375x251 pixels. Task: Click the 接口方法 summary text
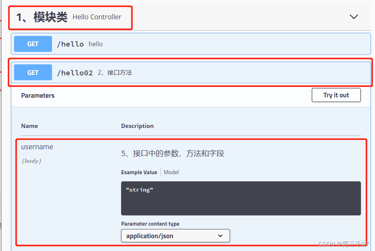click(115, 73)
